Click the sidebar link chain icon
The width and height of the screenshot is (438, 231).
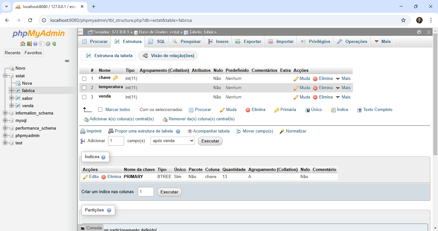click(x=67, y=61)
